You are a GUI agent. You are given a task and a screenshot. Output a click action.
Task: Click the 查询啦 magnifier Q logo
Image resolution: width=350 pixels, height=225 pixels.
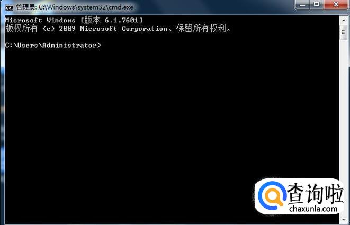pyautogui.click(x=272, y=195)
